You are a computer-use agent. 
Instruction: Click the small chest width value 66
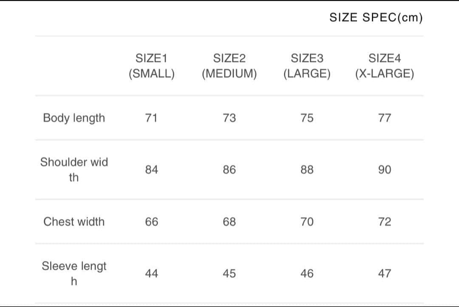(151, 222)
